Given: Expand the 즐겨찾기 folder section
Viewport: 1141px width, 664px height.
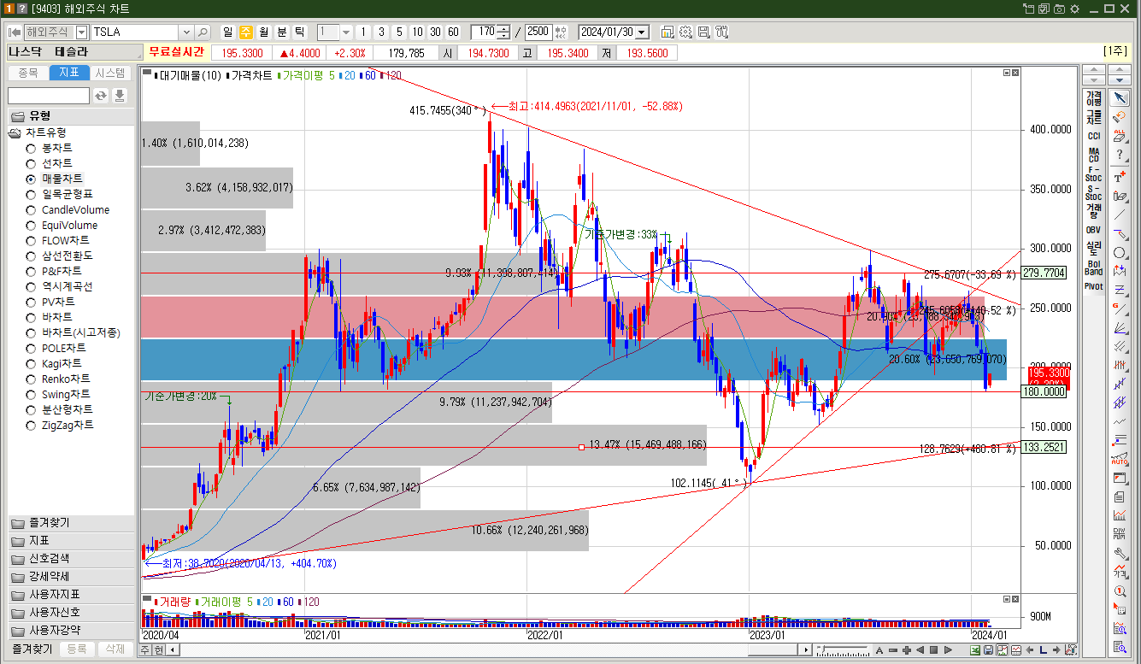Looking at the screenshot, I should pyautogui.click(x=70, y=523).
